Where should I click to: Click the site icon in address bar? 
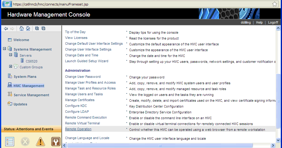[x=7, y=4]
